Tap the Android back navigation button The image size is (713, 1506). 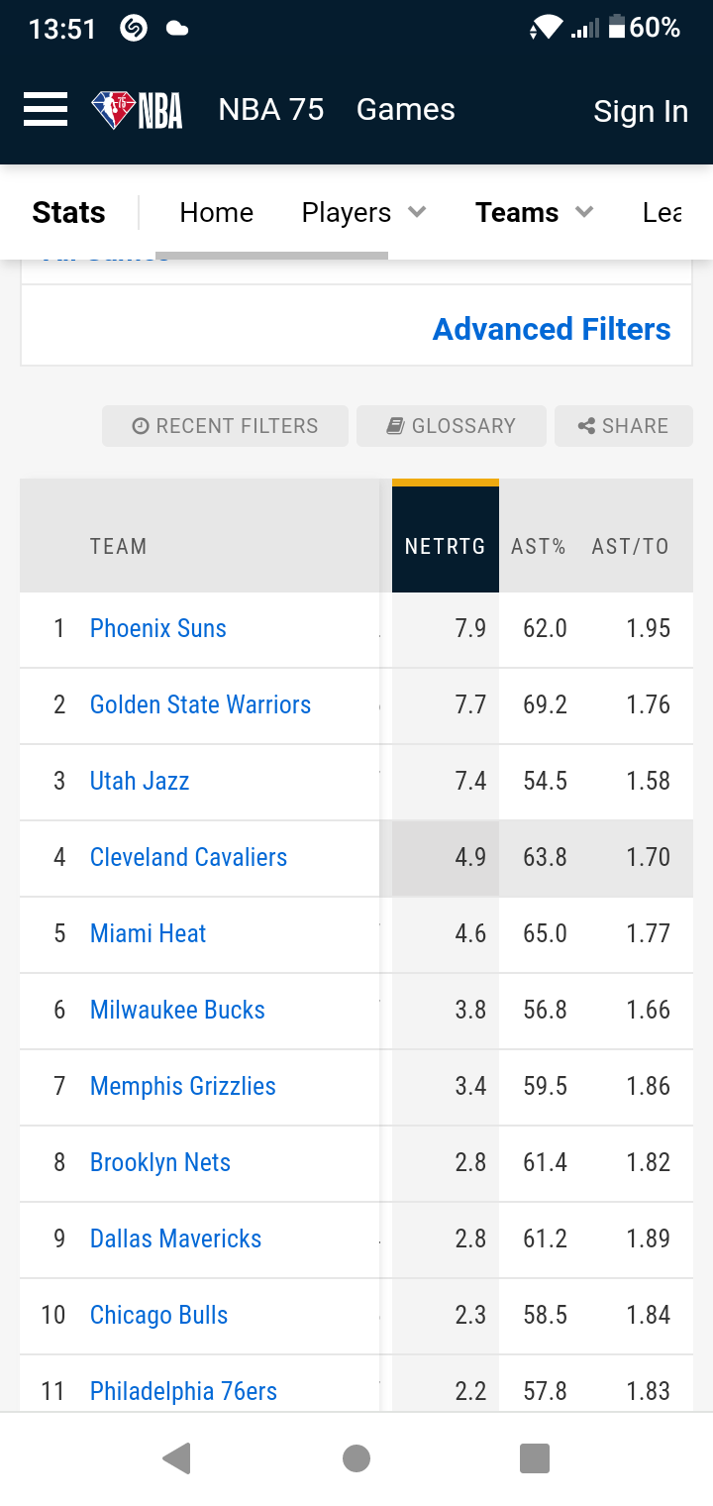[x=176, y=1458]
